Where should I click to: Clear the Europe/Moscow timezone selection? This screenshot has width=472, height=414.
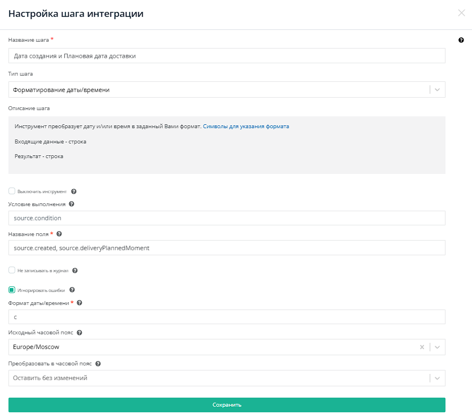point(422,347)
